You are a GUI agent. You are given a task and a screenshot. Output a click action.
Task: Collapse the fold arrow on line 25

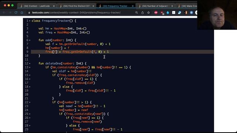click(30, 114)
